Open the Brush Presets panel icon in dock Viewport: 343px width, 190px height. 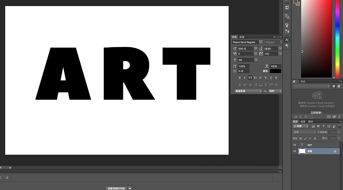coord(287,25)
